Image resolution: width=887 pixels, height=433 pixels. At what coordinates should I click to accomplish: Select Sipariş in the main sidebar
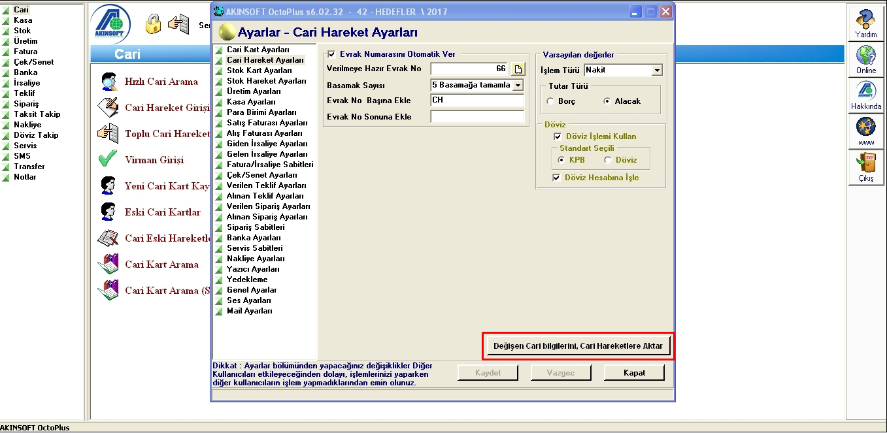pos(26,104)
